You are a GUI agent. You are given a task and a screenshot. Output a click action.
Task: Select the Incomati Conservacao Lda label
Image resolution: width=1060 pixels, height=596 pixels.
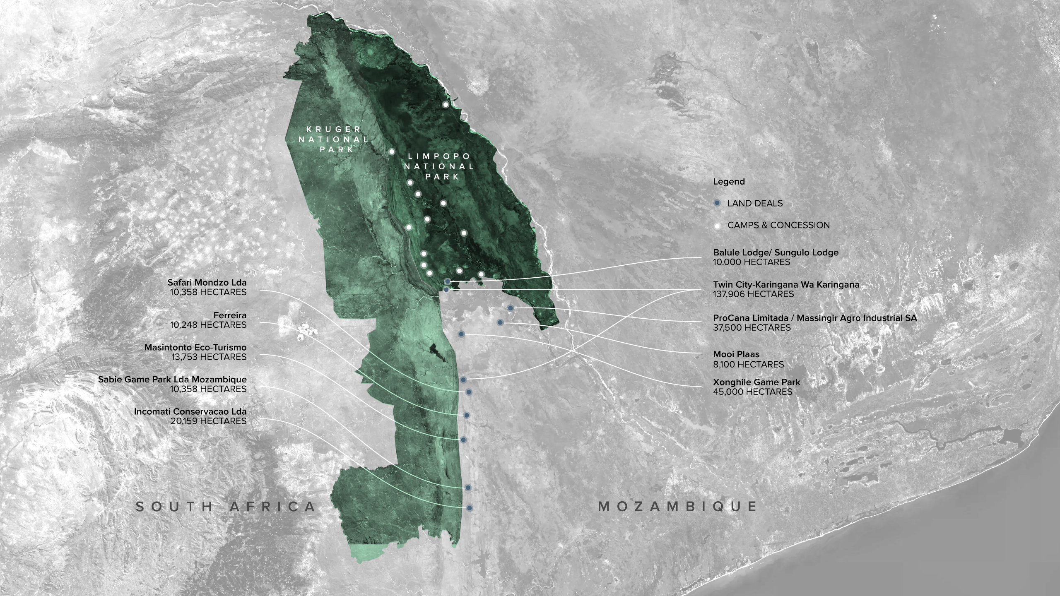[x=190, y=412]
